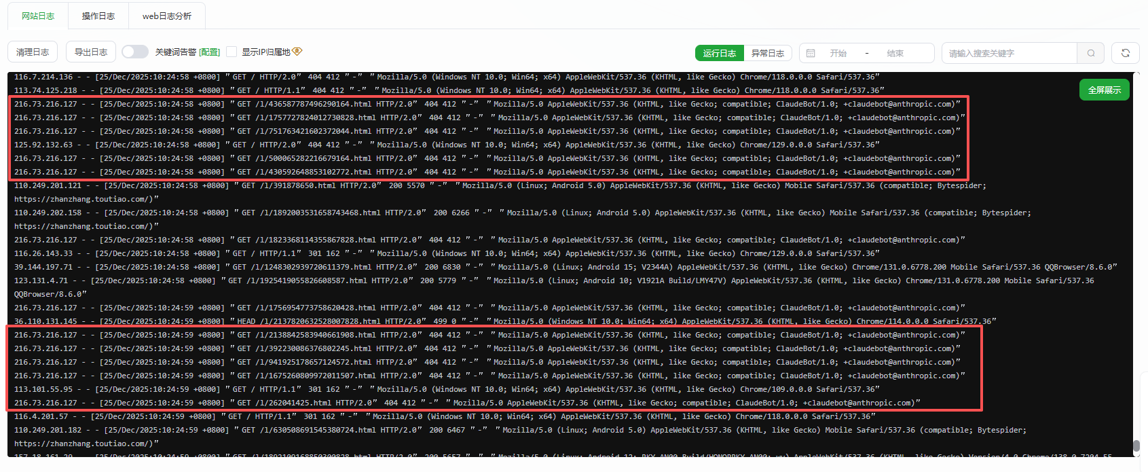Click the log line starting with 110.249.202.158
This screenshot has width=1148, height=472.
coord(523,219)
